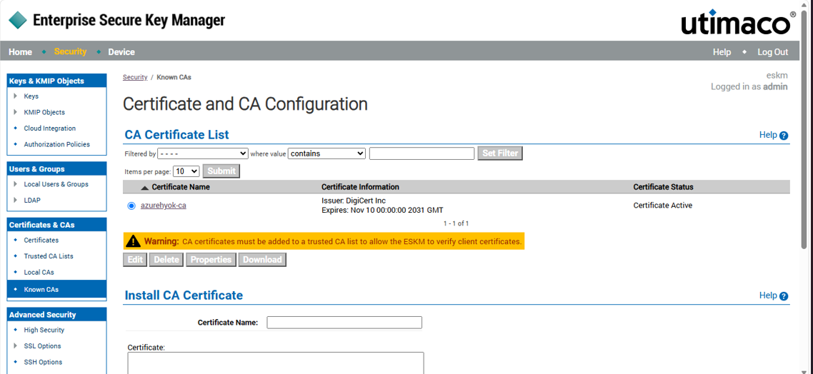Open Local CAs in sidebar

[x=39, y=272]
